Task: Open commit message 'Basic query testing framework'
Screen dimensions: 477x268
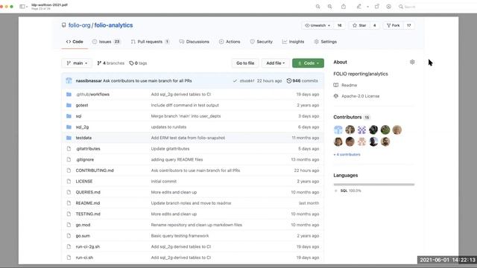Action: point(180,236)
